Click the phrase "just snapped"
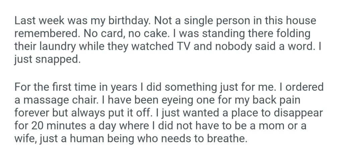The height and width of the screenshot is (157, 343). (x=48, y=59)
